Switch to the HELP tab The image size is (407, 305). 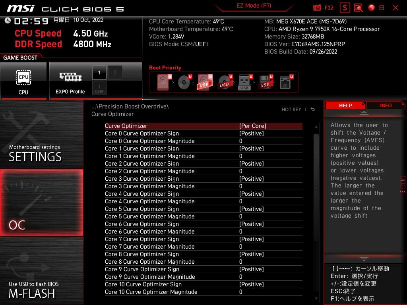tap(345, 106)
